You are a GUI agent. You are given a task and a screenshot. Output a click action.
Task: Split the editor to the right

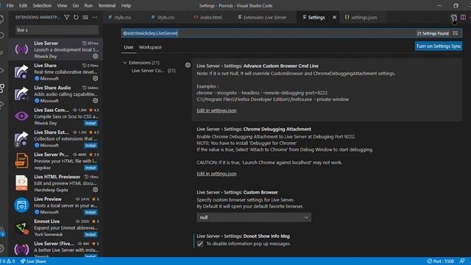click(x=463, y=18)
